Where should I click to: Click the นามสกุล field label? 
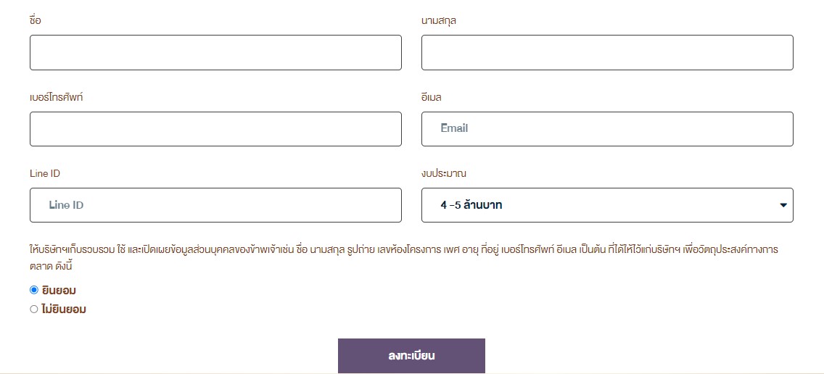click(438, 21)
